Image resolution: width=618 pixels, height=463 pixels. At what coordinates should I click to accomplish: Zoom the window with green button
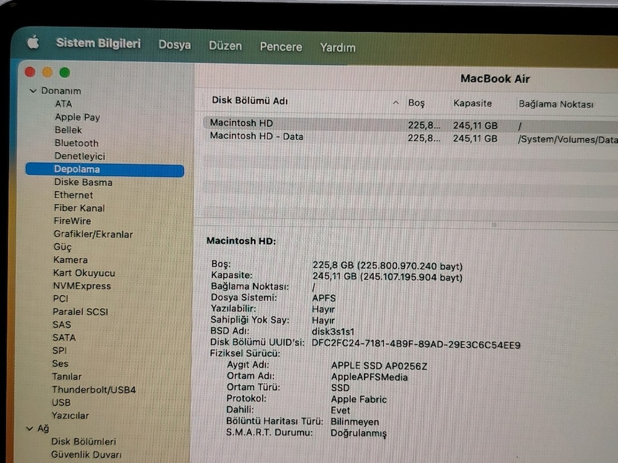click(x=65, y=72)
